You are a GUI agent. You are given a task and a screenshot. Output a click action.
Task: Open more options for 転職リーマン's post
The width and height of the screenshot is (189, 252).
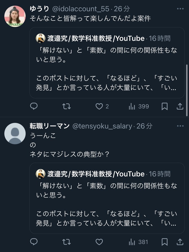180,126
